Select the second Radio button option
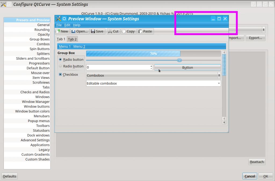 click(x=60, y=66)
